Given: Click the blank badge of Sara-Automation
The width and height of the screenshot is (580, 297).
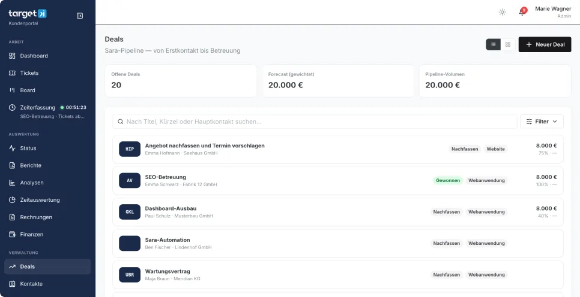Looking at the screenshot, I should coord(130,244).
